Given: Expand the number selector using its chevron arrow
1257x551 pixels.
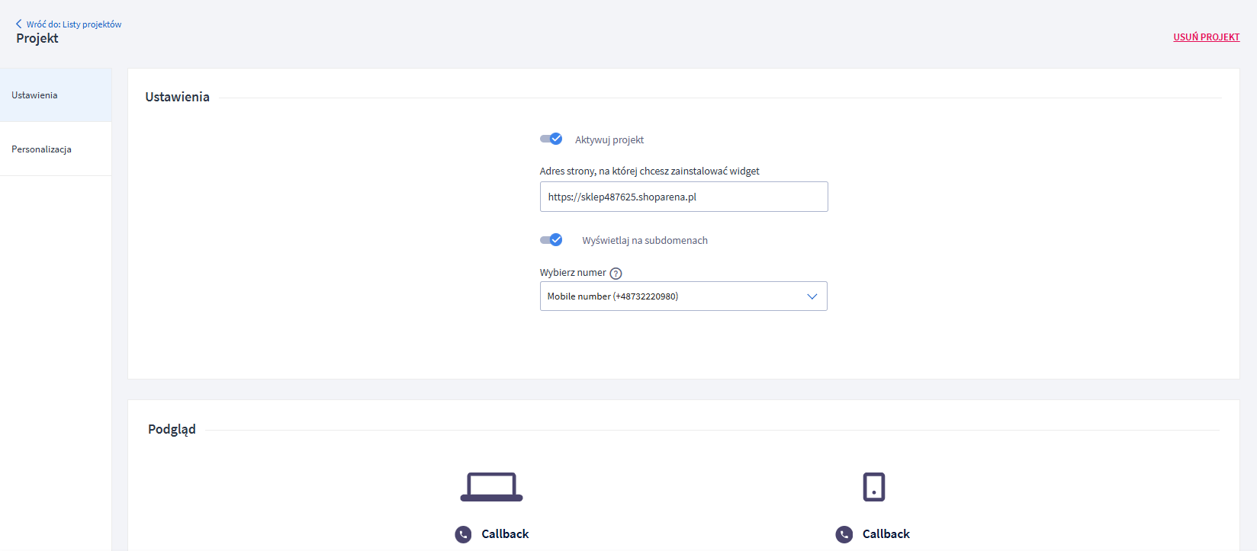Looking at the screenshot, I should [x=812, y=296].
